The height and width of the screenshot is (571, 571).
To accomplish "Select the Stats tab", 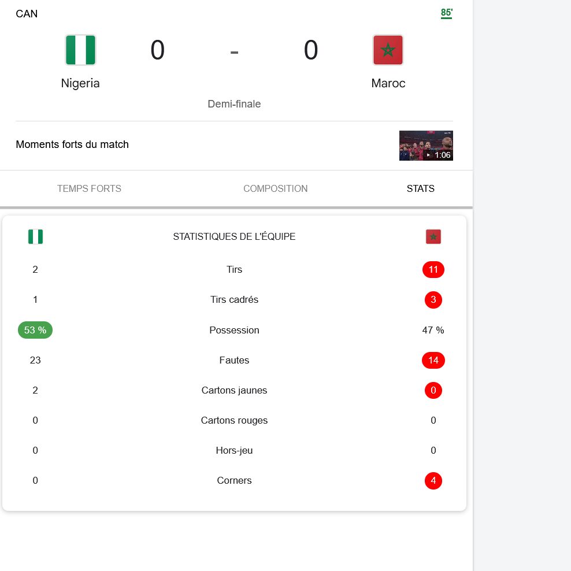I will (420, 188).
